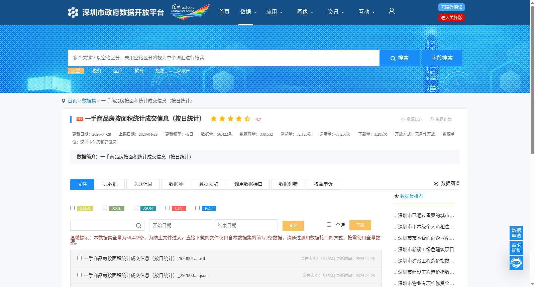535x287 pixels.
Task: Tick the XLSX format checkbox
Action: (x=72, y=208)
